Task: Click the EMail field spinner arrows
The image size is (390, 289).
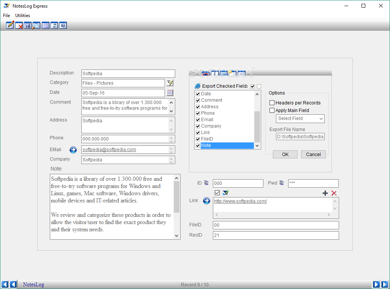Action: click(x=171, y=150)
